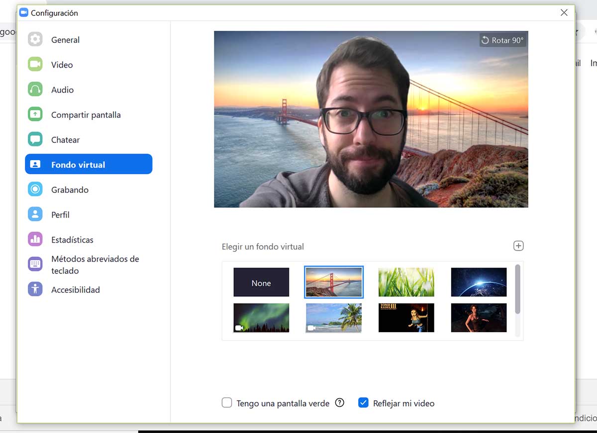Click the General gear icon in sidebar
The width and height of the screenshot is (597, 433).
click(x=35, y=39)
